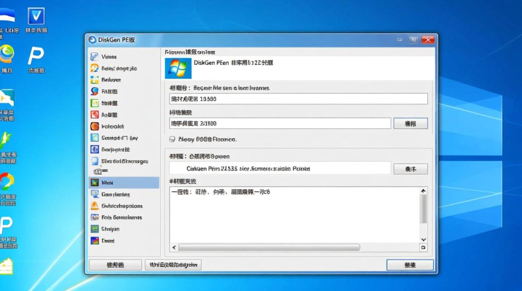Select the blue-and-red shield icon in the sidebar
Image resolution: width=522 pixels, height=291 pixels.
pyautogui.click(x=94, y=91)
